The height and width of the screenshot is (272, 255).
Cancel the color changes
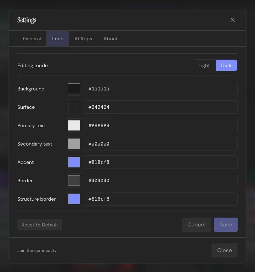pos(196,225)
